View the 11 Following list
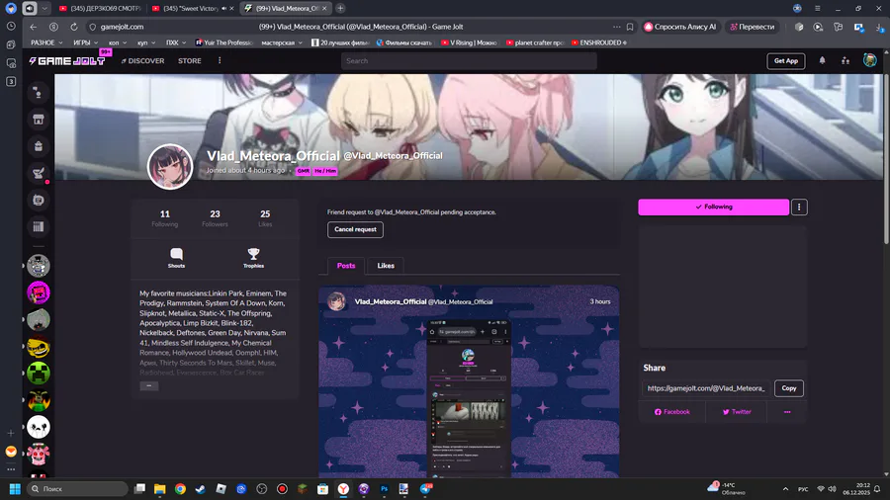This screenshot has height=500, width=890. point(164,218)
